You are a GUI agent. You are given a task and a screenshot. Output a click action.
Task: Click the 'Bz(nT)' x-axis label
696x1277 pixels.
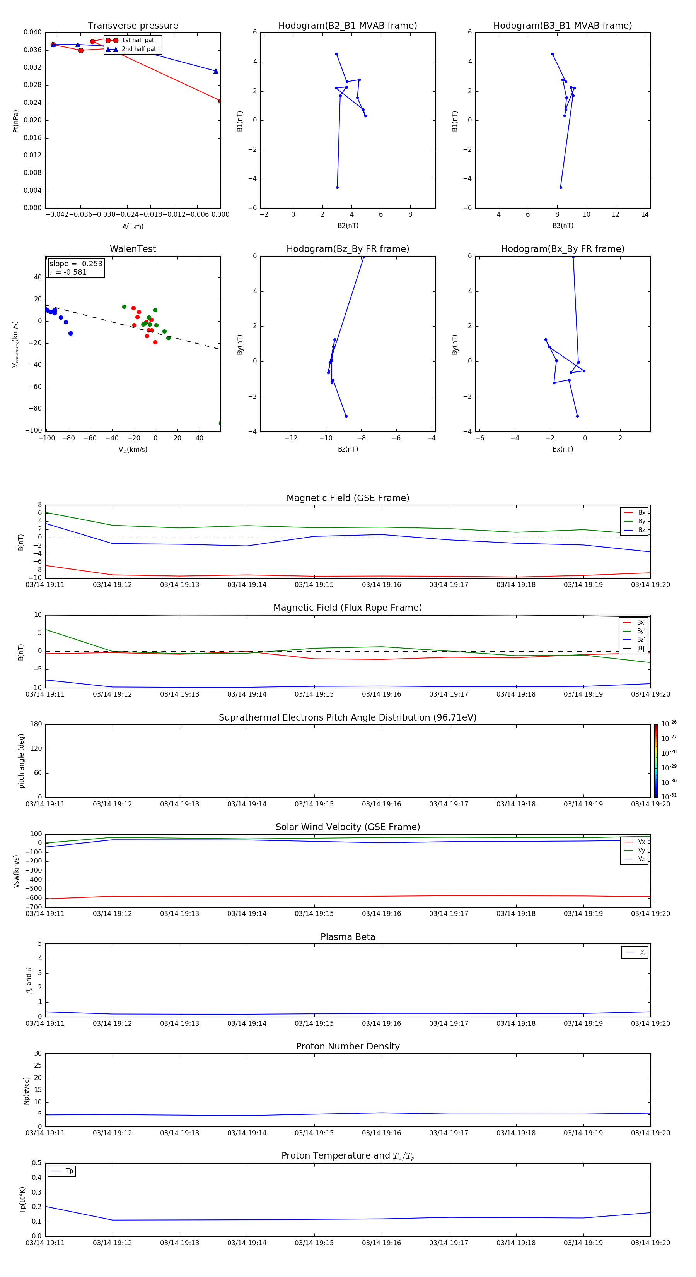pyautogui.click(x=348, y=449)
